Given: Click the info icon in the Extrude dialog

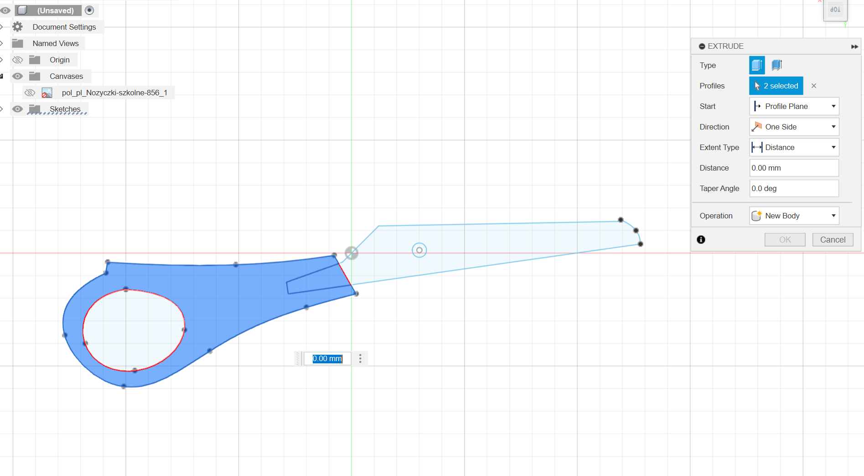Looking at the screenshot, I should pyautogui.click(x=701, y=239).
